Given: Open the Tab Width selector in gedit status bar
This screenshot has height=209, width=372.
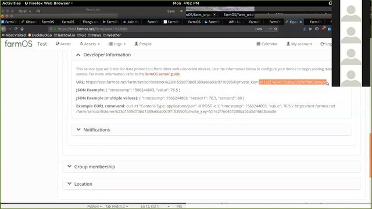Looking at the screenshot, I should (x=116, y=207).
